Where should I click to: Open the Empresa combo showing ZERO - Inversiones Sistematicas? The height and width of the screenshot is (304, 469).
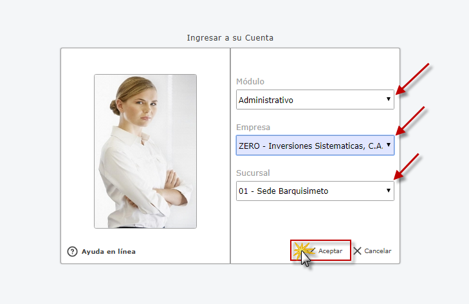309,146
